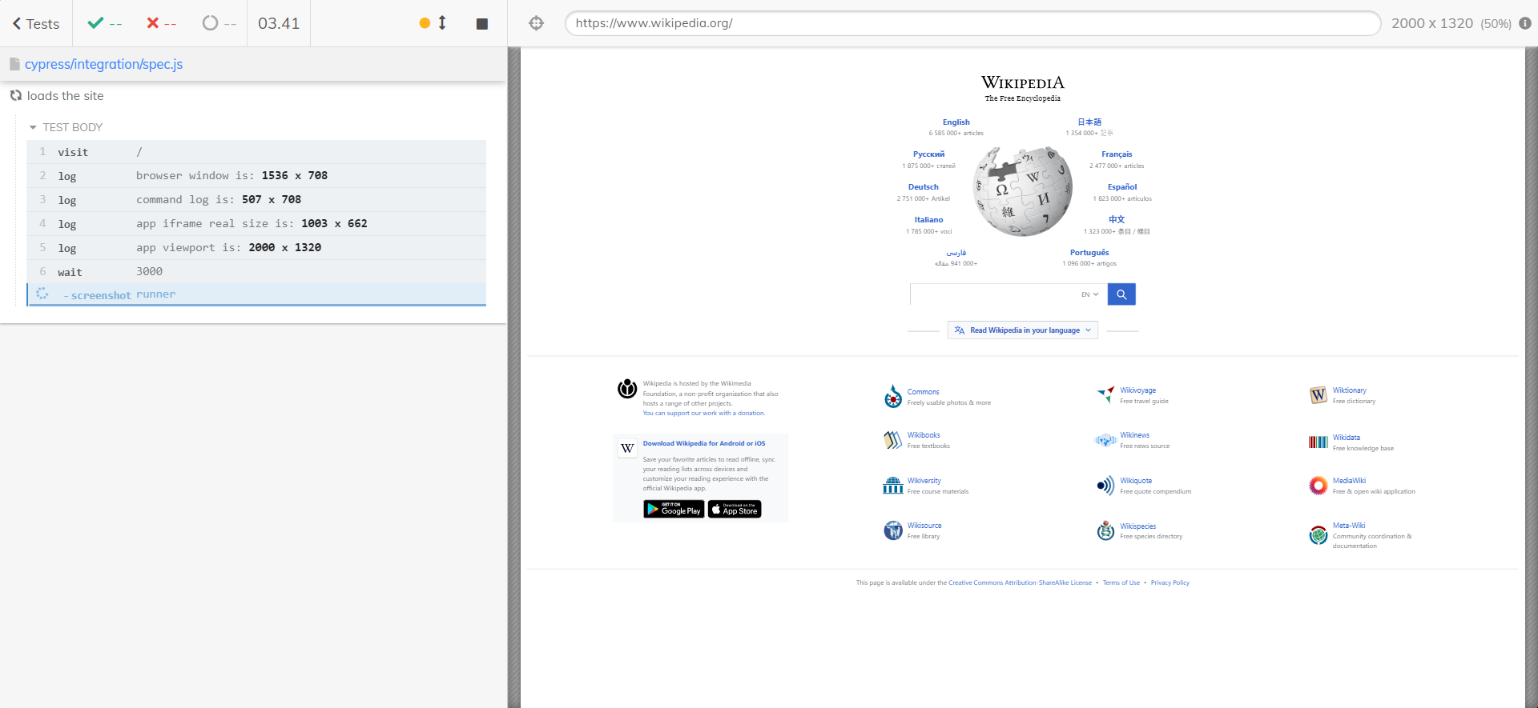Follow the support our work donation link
The image size is (1538, 708).
coord(703,414)
